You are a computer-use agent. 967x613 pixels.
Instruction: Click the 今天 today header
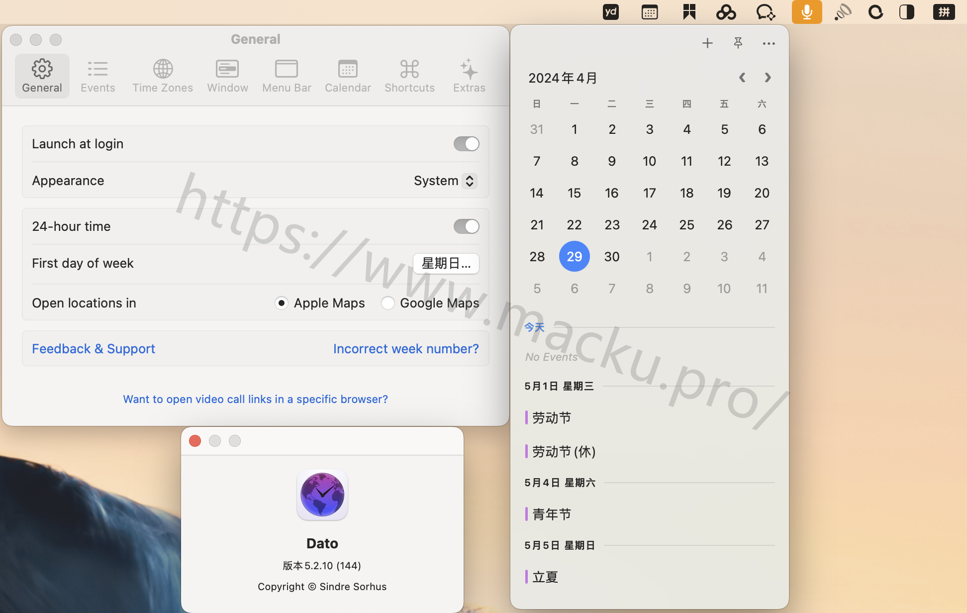coord(535,327)
